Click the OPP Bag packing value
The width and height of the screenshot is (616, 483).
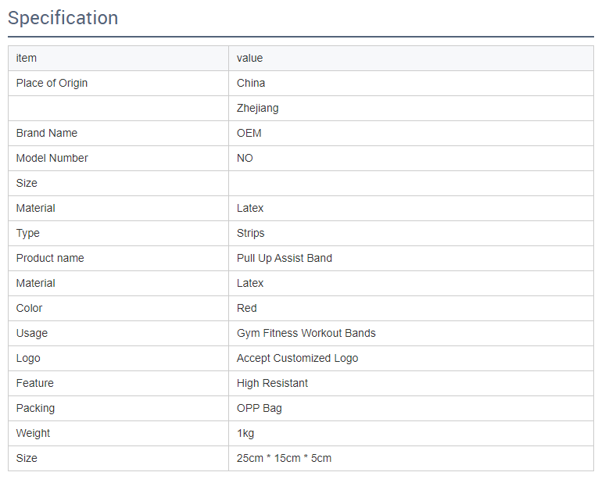(x=259, y=408)
